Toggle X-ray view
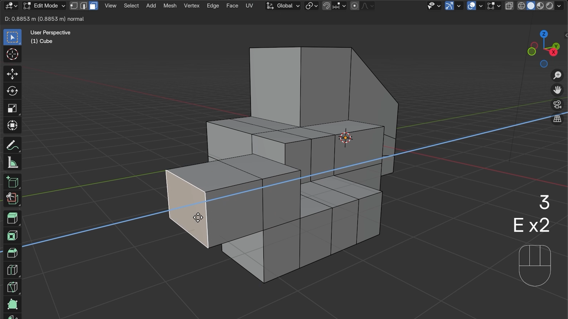 click(509, 6)
